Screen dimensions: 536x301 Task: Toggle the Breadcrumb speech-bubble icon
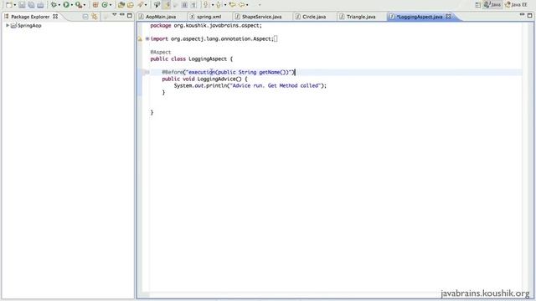point(157,5)
